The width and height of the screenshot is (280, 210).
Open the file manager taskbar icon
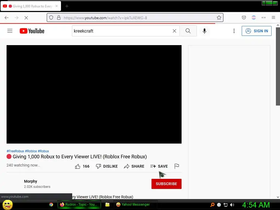[x=107, y=205]
